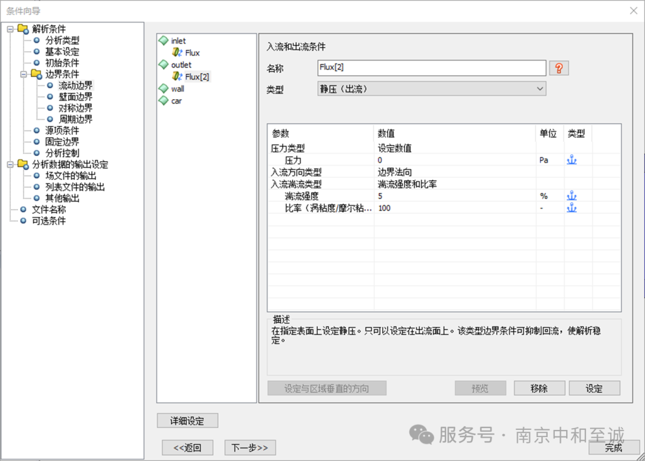Open 初始条件 in the tree
This screenshot has height=461, width=645.
tap(62, 63)
